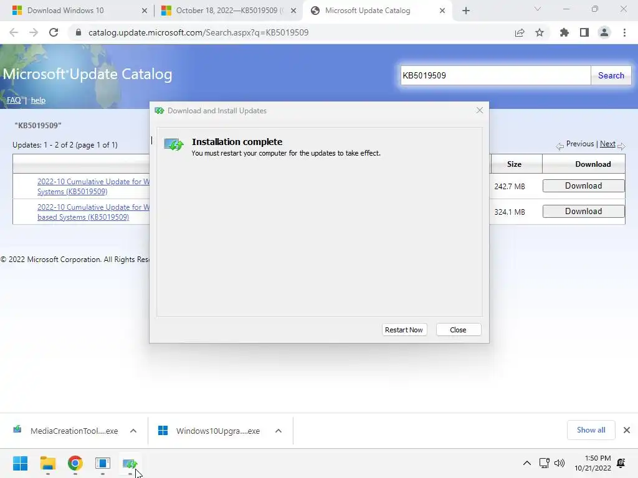Click the catalog Search button
The image size is (638, 478).
pyautogui.click(x=611, y=75)
